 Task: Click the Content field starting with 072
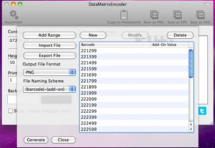[13, 40]
